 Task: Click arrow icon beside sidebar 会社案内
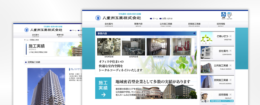tap(230, 51)
